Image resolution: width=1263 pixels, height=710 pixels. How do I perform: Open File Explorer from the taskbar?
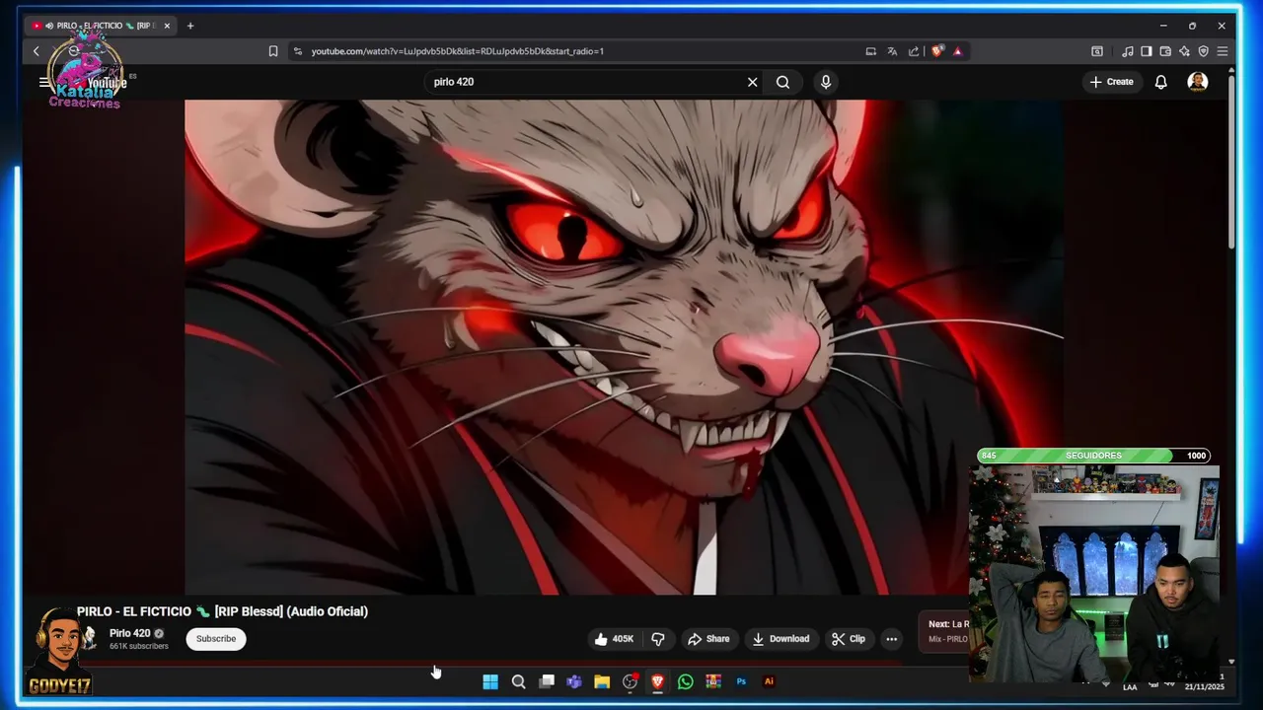602,681
